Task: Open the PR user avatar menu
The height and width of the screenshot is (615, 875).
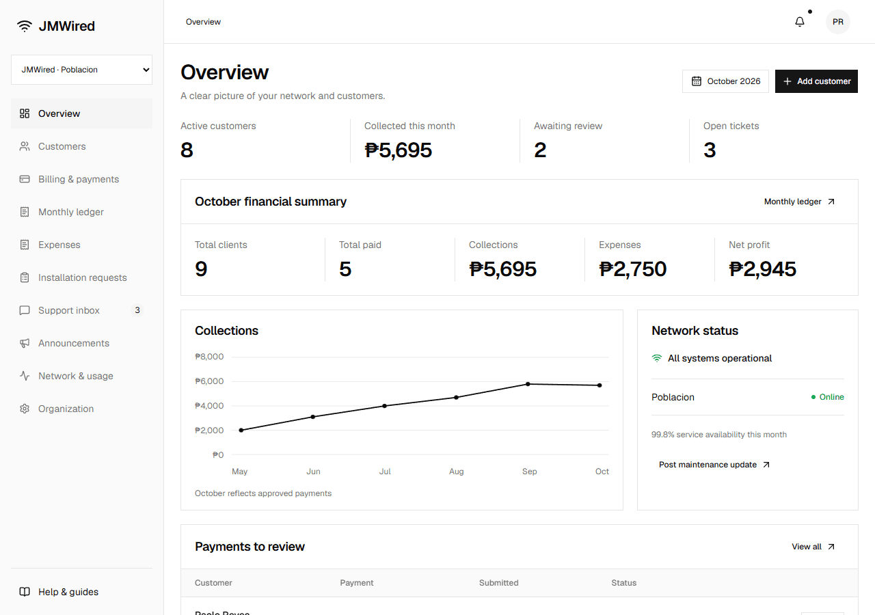Action: (838, 22)
